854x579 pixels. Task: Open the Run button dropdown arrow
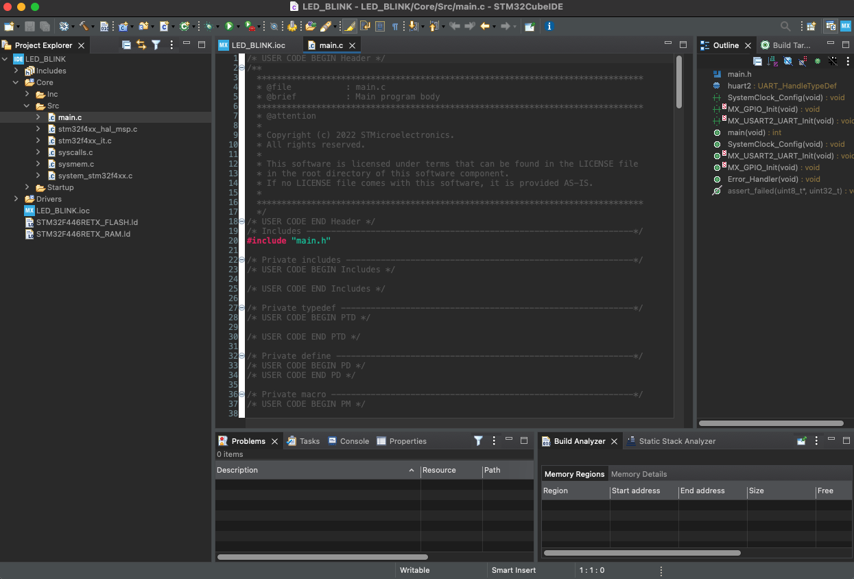pos(238,26)
